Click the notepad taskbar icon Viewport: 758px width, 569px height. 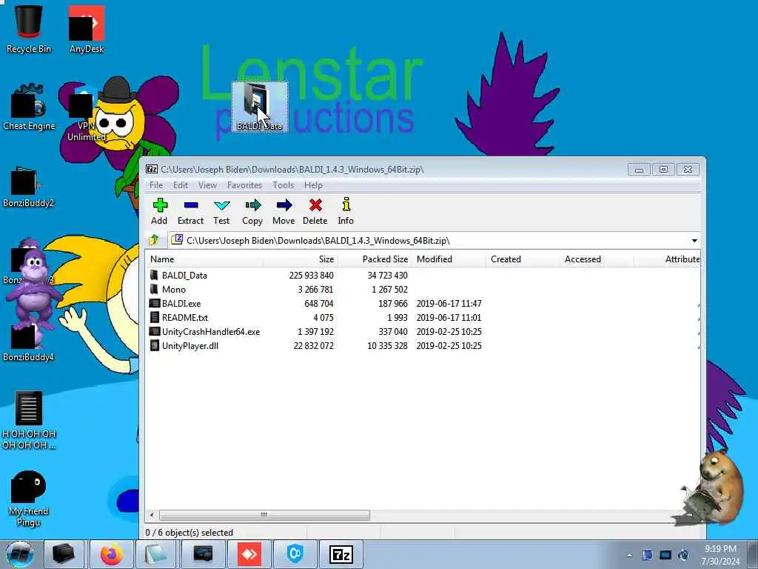(157, 554)
